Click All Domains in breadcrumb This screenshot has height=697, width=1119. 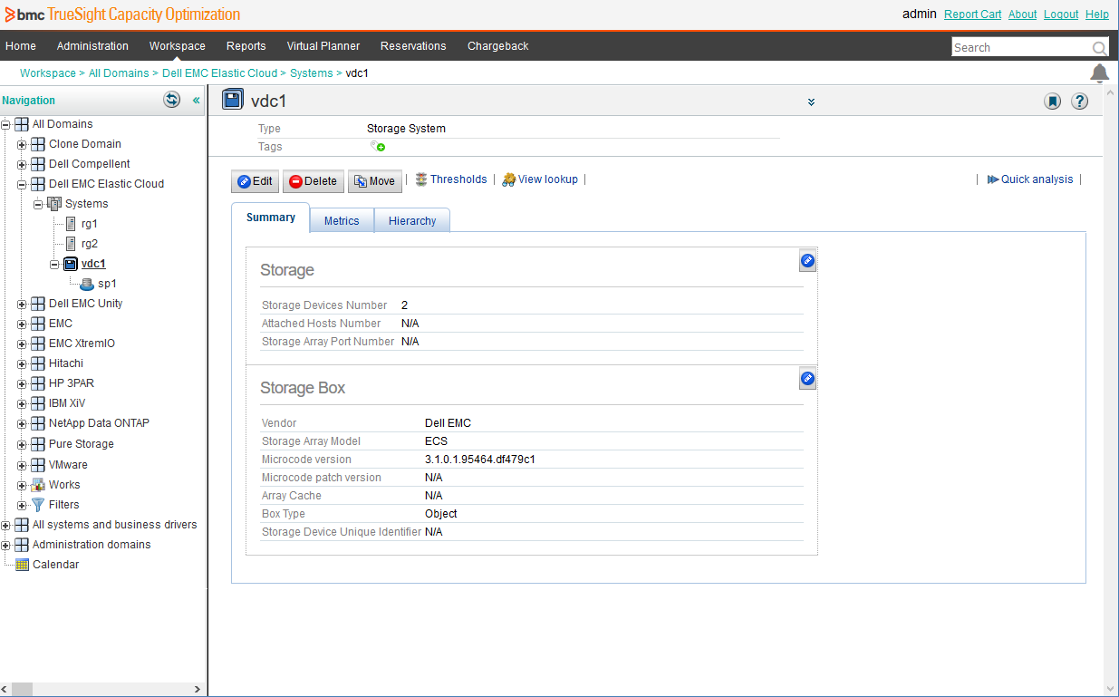(x=119, y=73)
